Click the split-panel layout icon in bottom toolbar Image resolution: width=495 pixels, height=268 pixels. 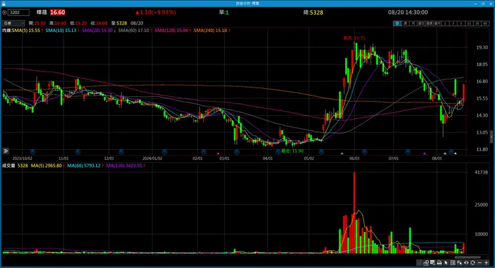453,263
